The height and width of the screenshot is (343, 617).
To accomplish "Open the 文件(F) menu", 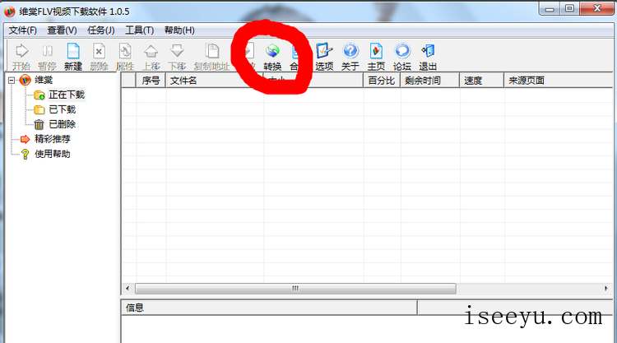I will click(x=23, y=30).
